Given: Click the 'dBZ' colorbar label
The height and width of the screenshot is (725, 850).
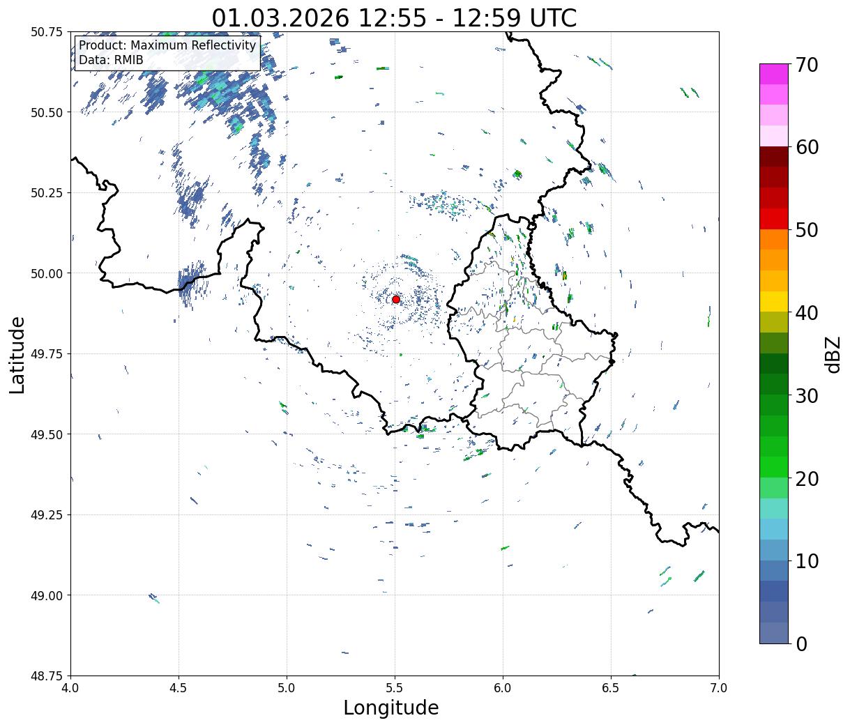Looking at the screenshot, I should [x=833, y=354].
